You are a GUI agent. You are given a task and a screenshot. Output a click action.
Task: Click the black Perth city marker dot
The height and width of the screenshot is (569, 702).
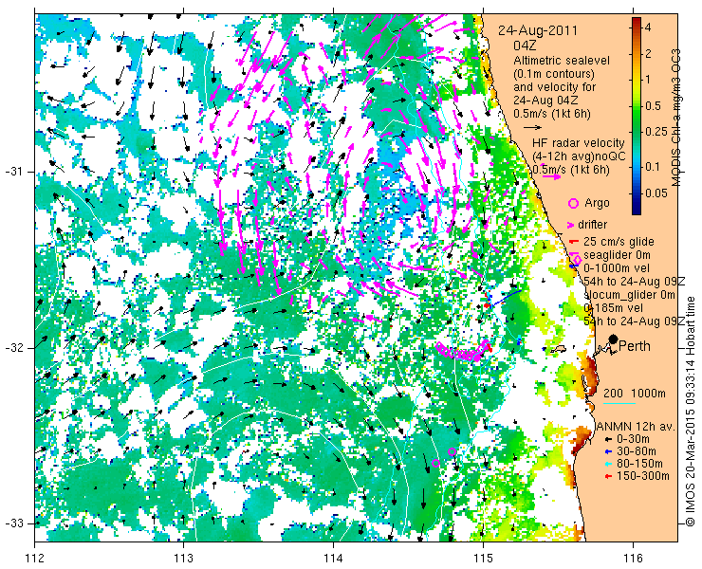614,339
